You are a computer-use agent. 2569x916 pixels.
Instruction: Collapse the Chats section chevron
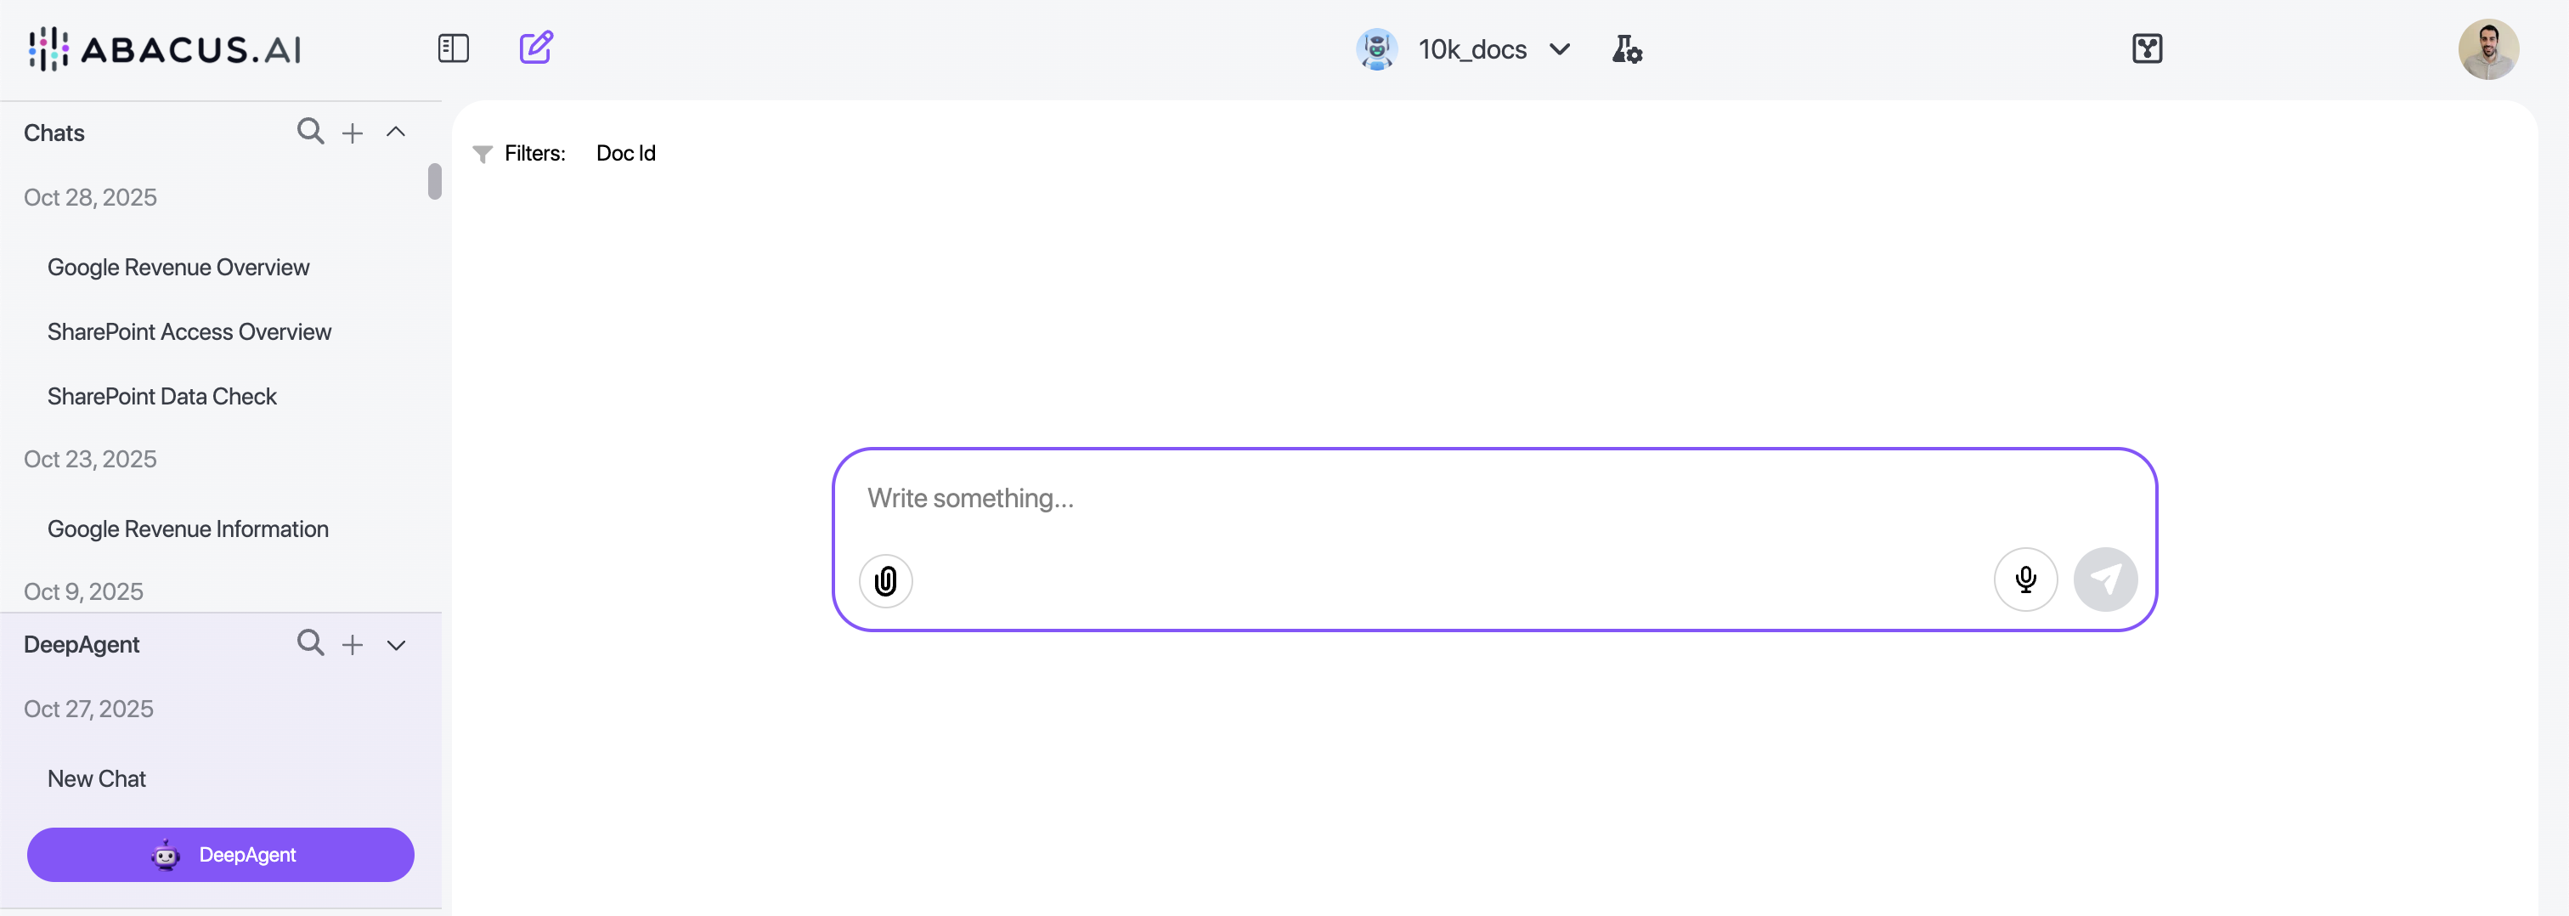coord(396,131)
